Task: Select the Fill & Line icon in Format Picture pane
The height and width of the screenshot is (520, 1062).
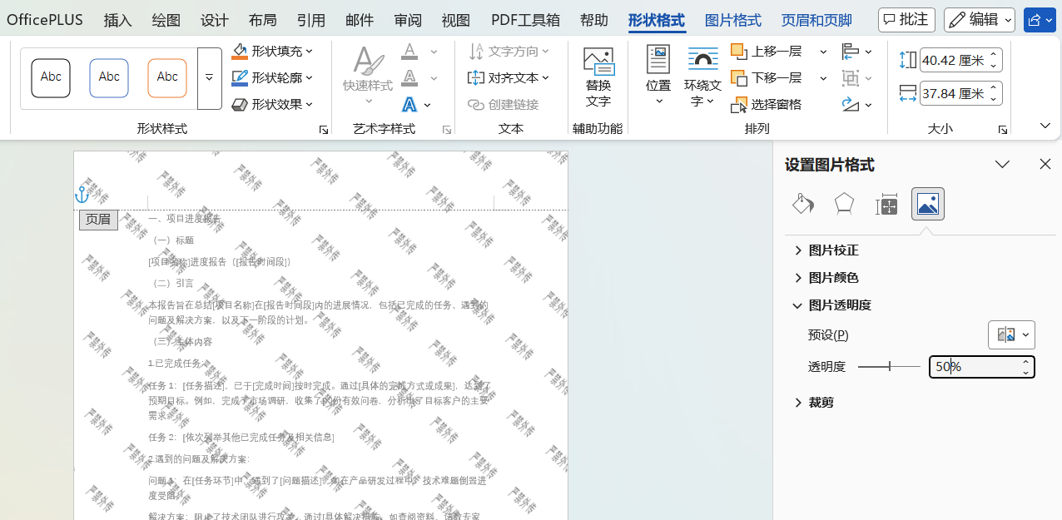Action: pyautogui.click(x=802, y=203)
